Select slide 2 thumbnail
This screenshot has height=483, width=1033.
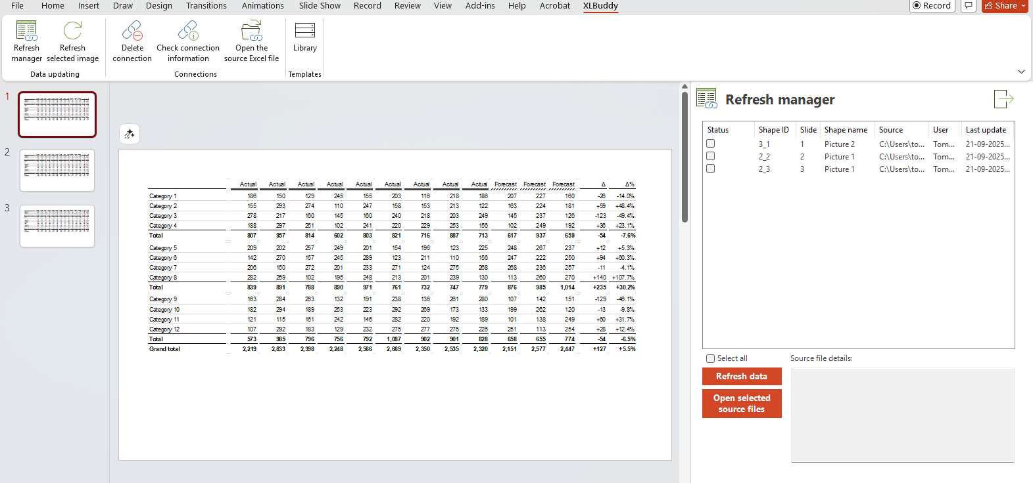pyautogui.click(x=57, y=171)
